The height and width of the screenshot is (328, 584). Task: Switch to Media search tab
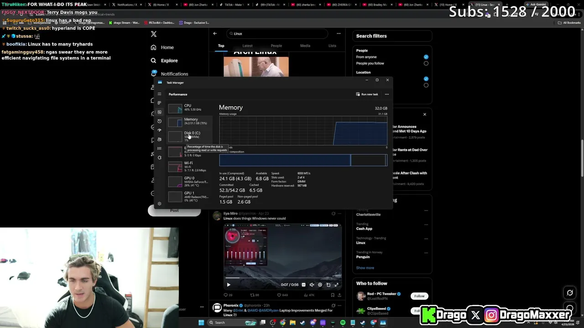click(x=305, y=46)
